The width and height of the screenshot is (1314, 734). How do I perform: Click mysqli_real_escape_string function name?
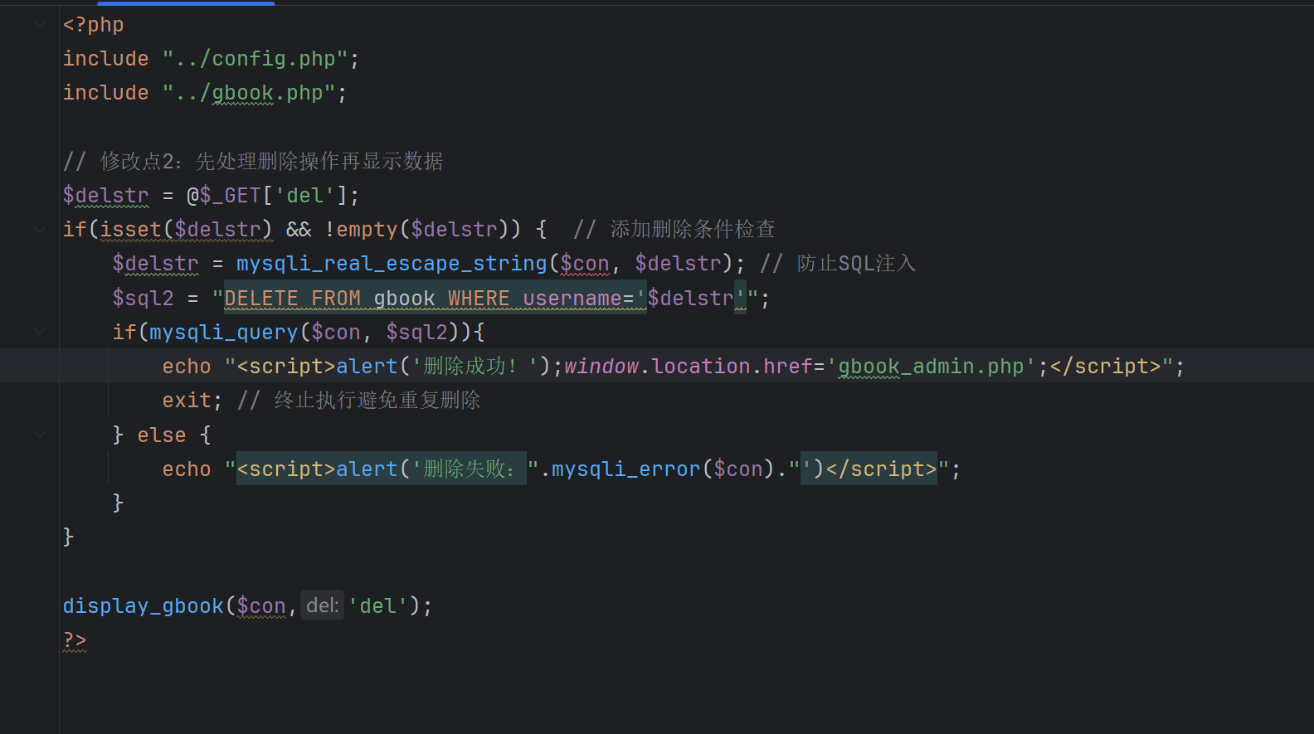coord(392,264)
